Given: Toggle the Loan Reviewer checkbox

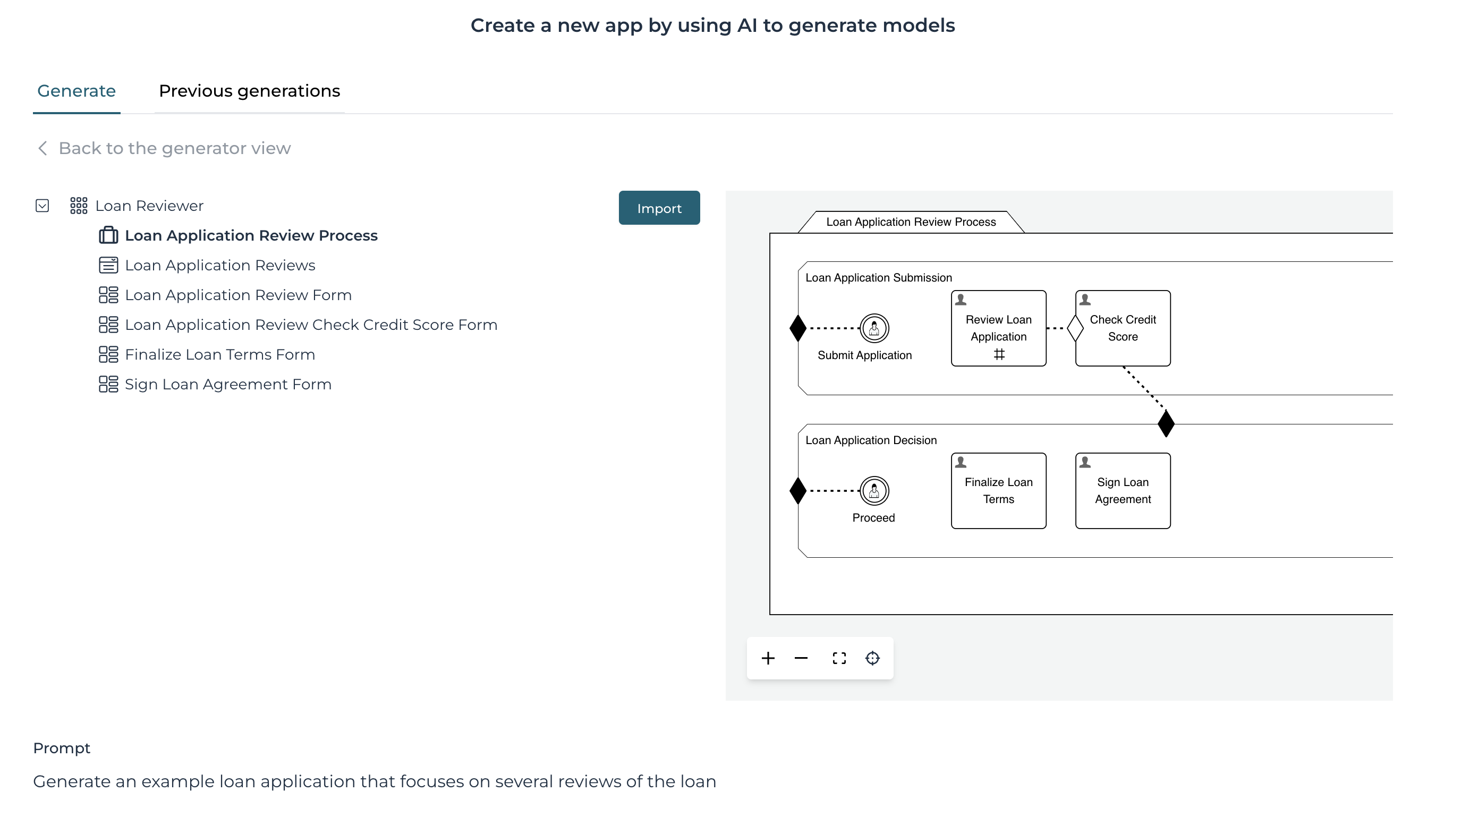Looking at the screenshot, I should (x=43, y=206).
